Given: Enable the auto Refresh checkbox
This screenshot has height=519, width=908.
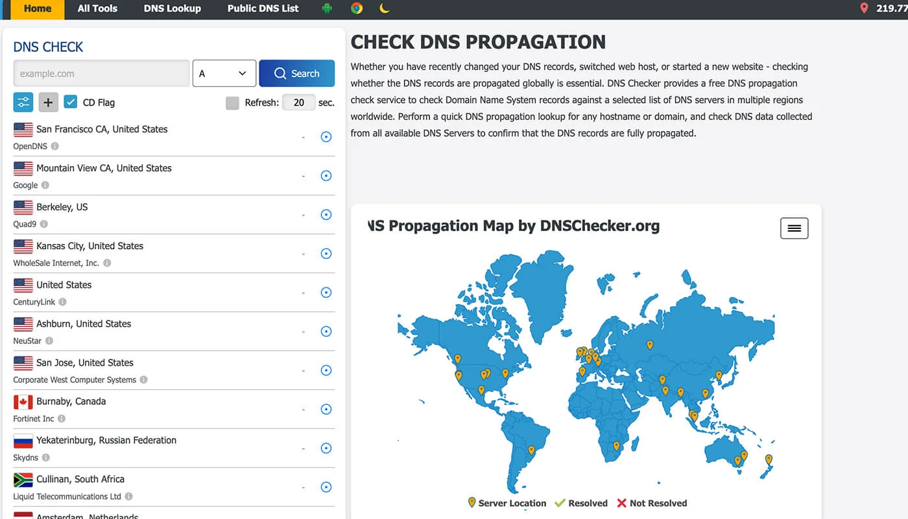Looking at the screenshot, I should [x=232, y=103].
